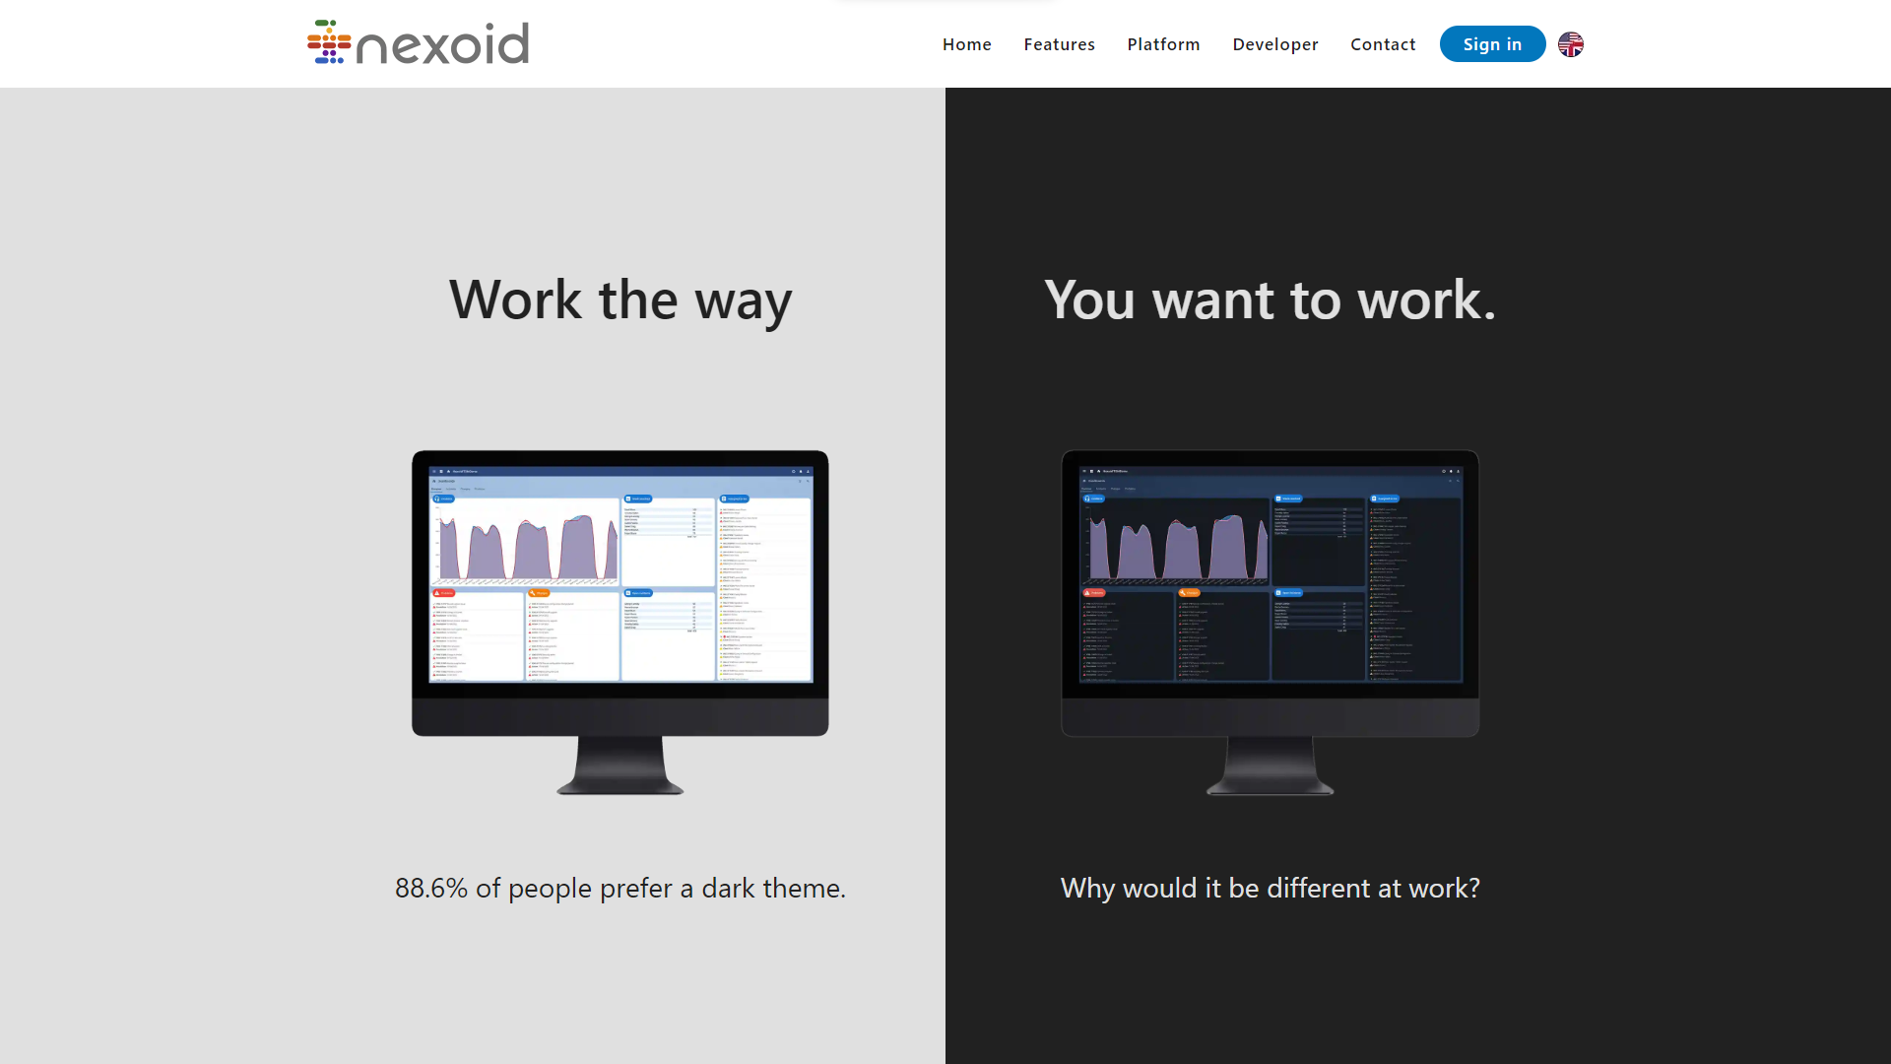Viewport: 1891px width, 1064px height.
Task: Click the Nexoid logo icon
Action: (329, 43)
